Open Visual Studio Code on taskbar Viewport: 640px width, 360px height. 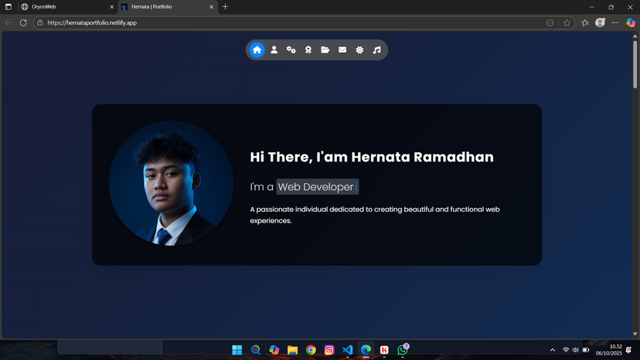tap(347, 350)
